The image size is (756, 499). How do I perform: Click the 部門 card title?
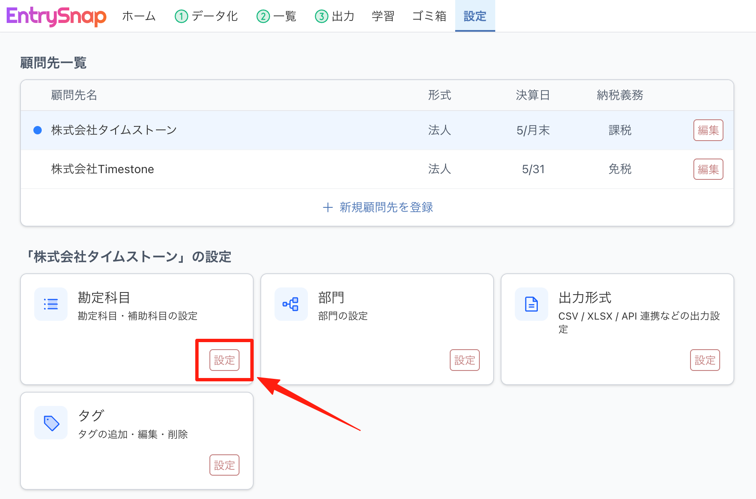[331, 298]
